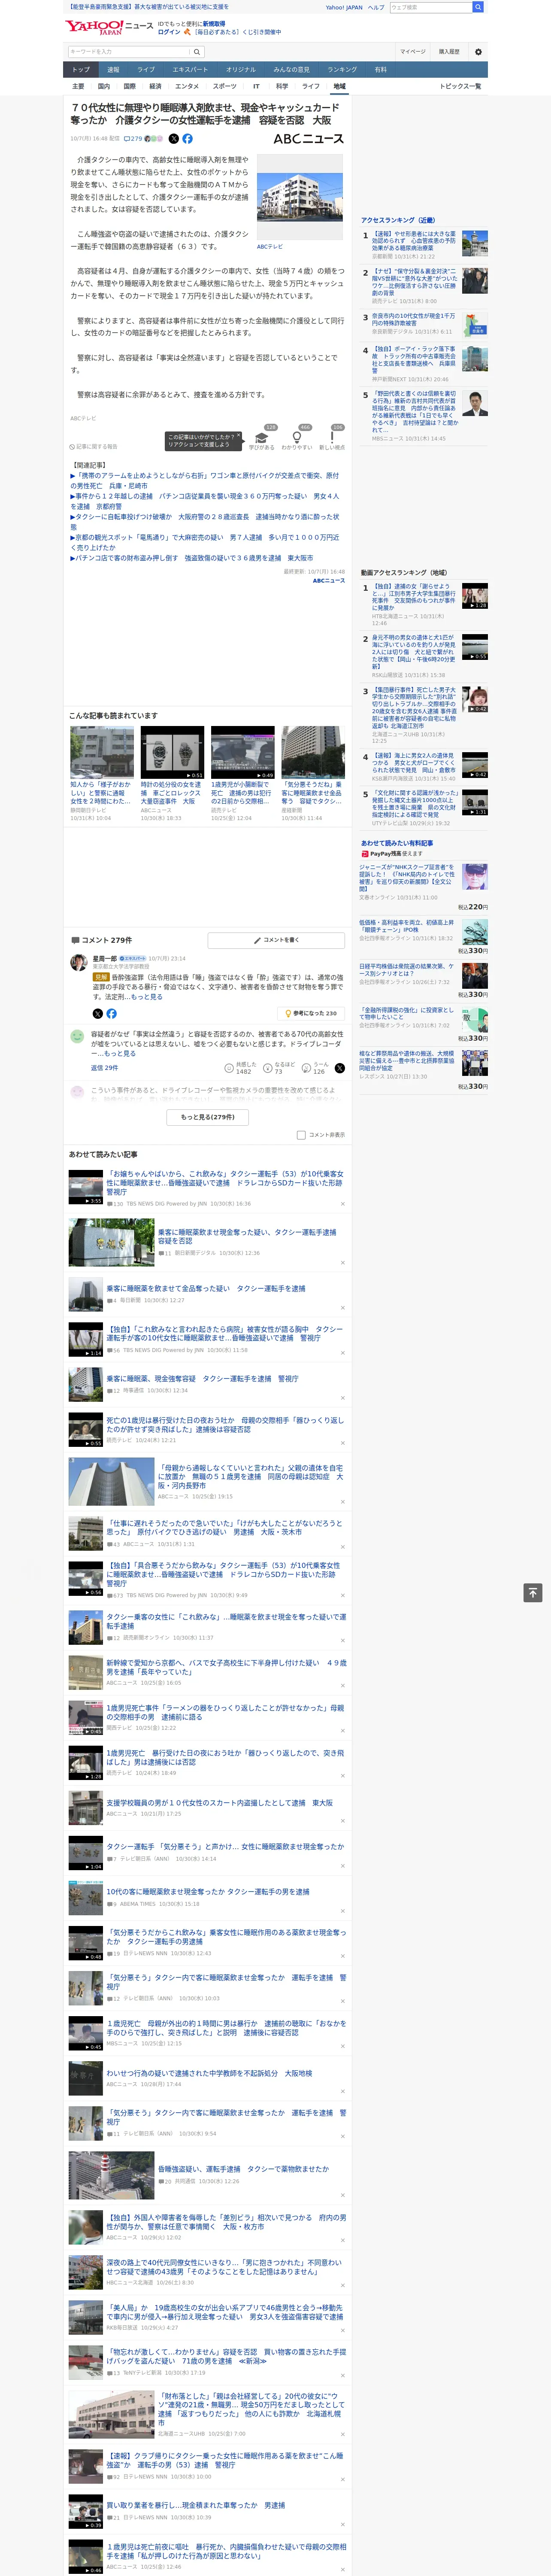Open related link パチンコ店で客の財布盗み
This screenshot has height=2576, width=551.
[x=191, y=558]
